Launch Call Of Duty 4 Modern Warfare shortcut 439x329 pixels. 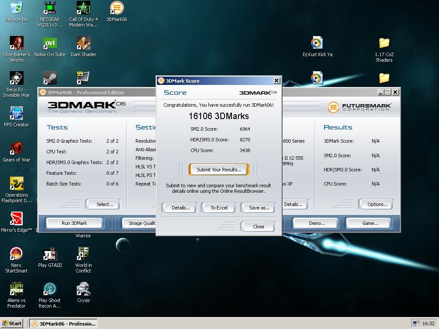click(84, 14)
